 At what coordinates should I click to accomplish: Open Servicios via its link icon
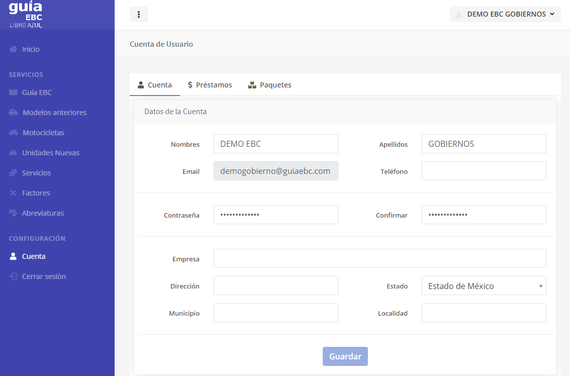click(13, 173)
